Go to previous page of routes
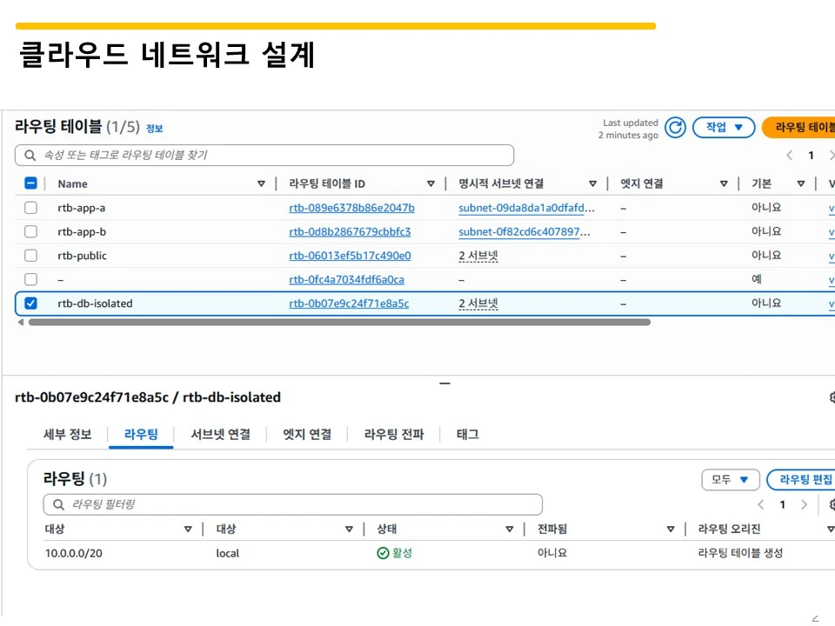 [x=761, y=504]
